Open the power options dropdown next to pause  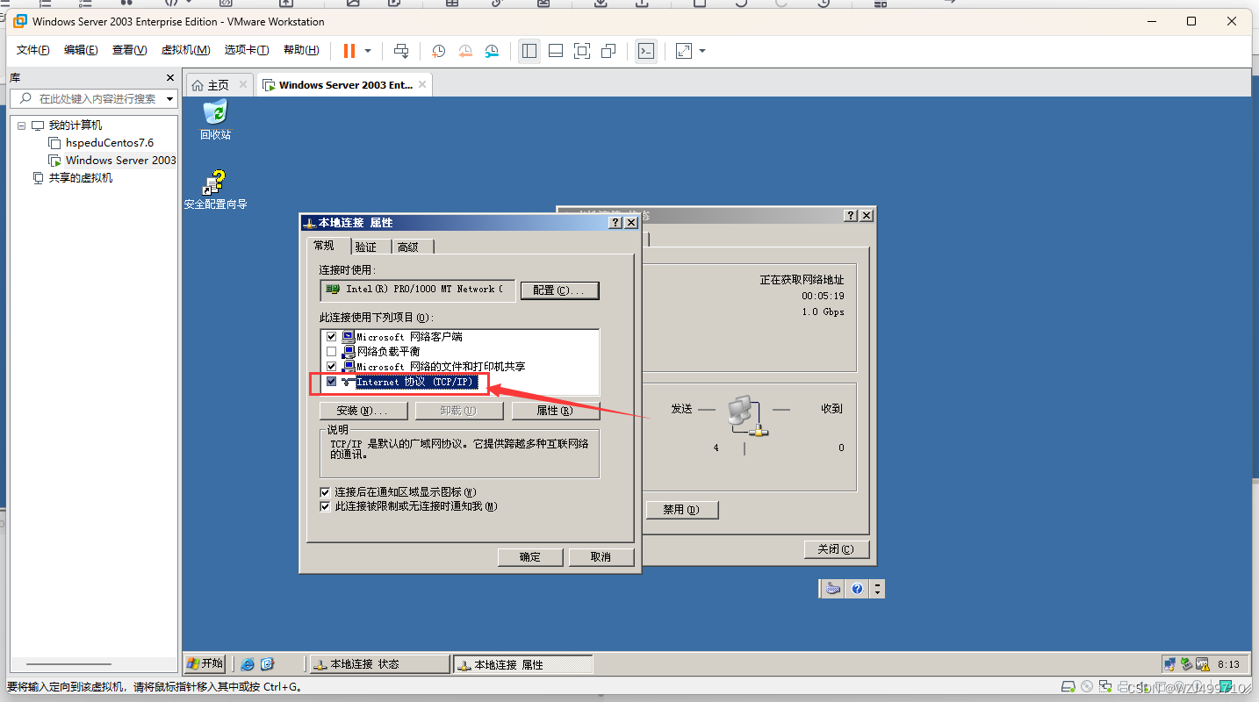tap(368, 51)
